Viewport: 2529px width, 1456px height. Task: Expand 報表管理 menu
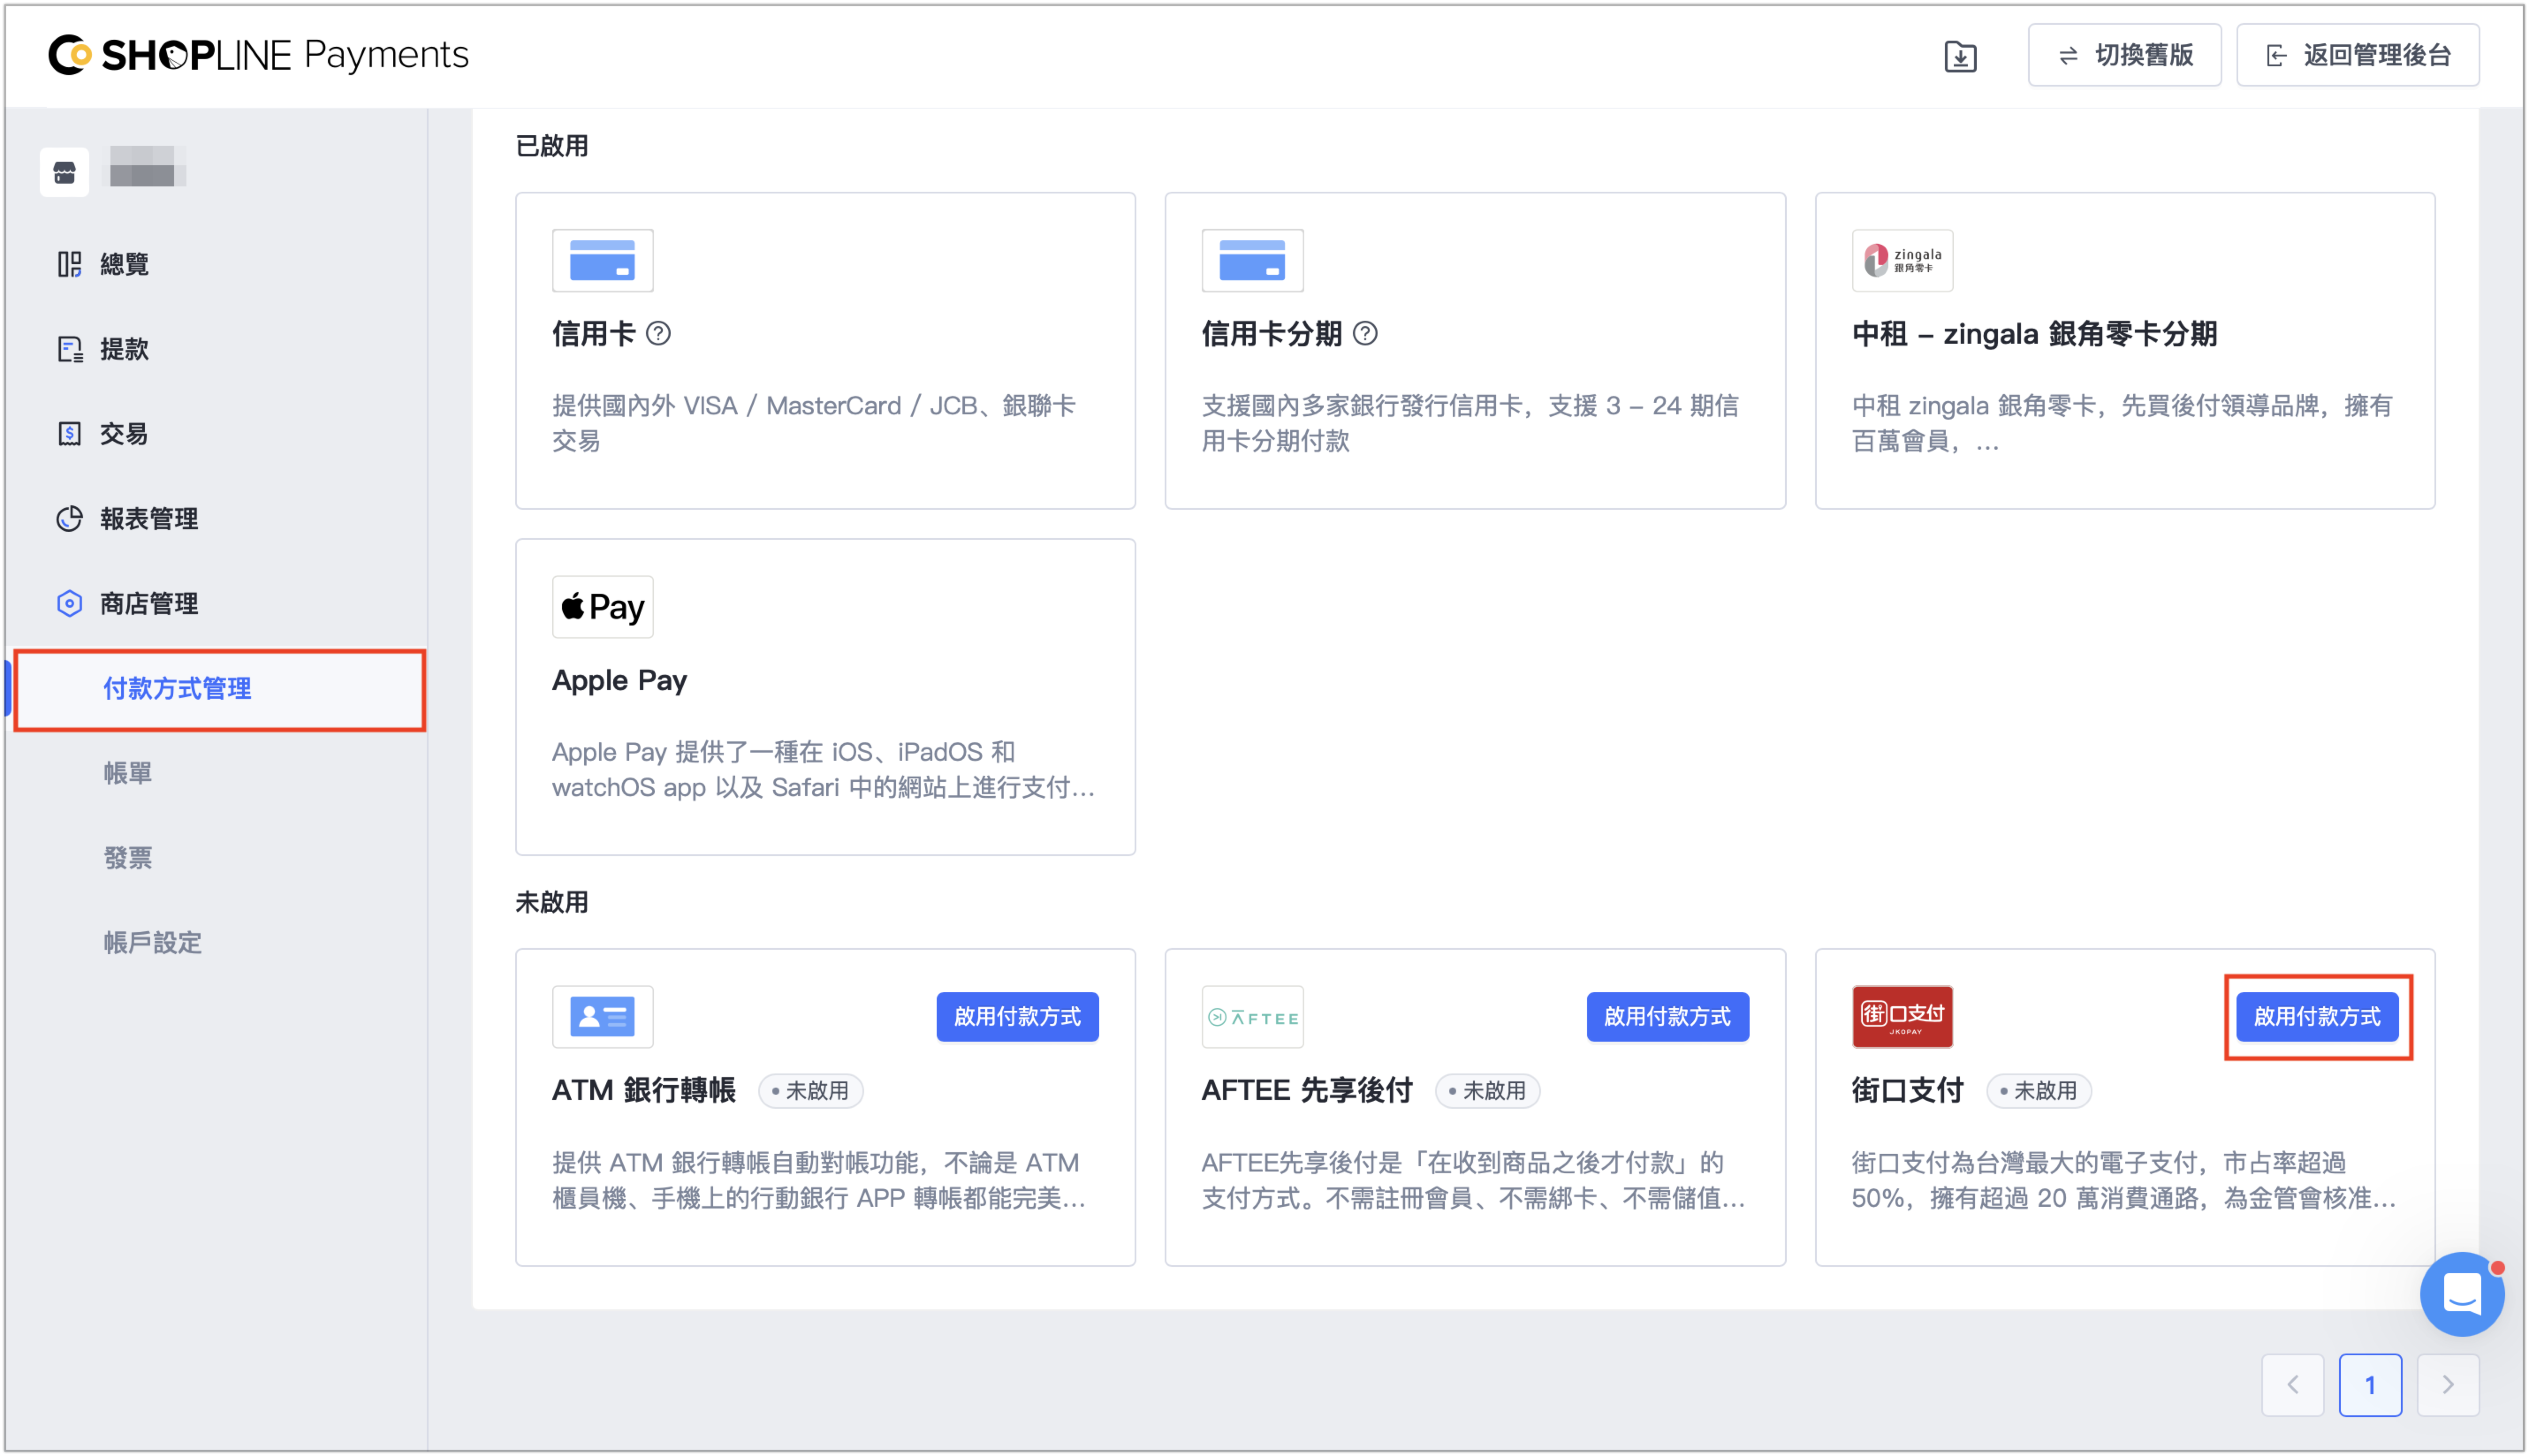pos(148,519)
